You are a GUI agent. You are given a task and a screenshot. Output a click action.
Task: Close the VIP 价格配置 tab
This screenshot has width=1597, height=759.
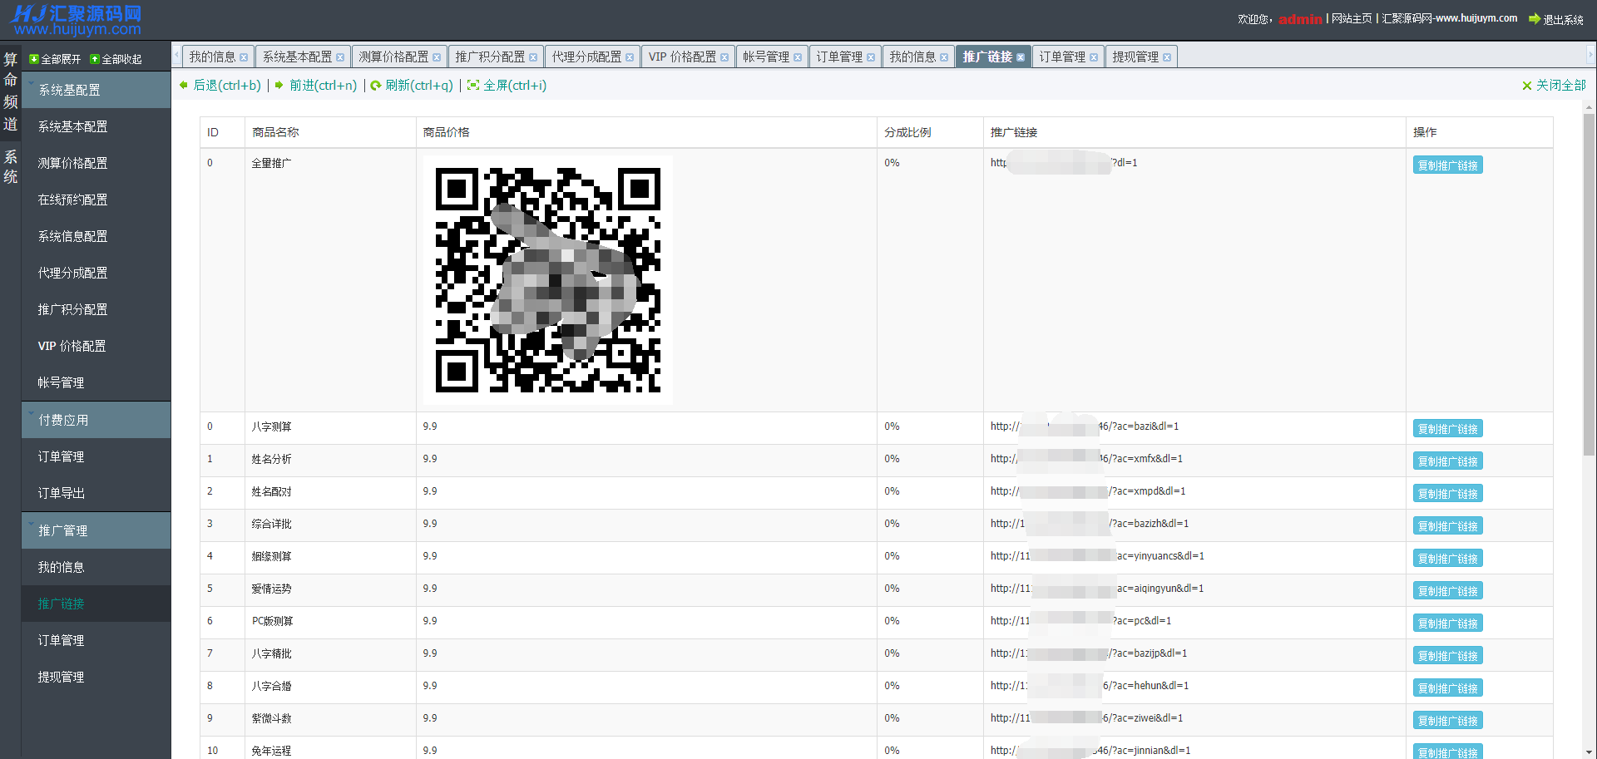pos(724,57)
